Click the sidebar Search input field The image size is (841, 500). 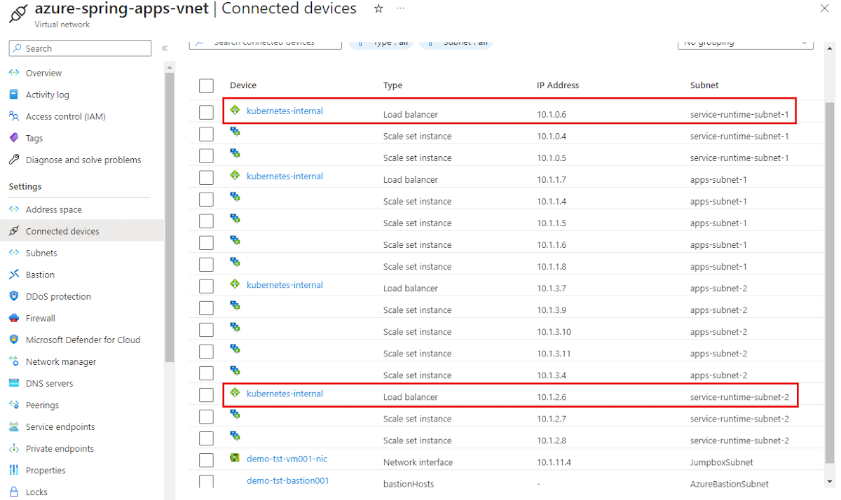80,48
